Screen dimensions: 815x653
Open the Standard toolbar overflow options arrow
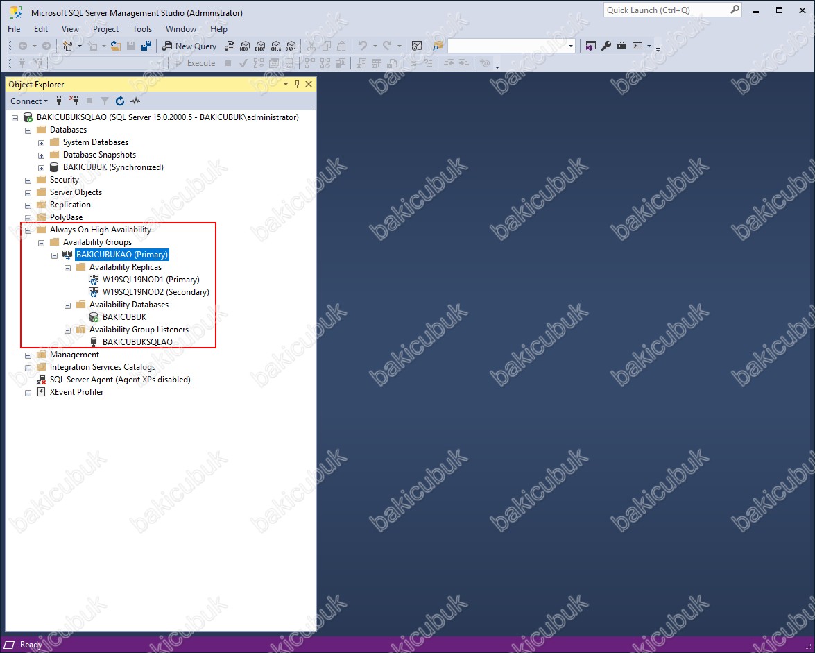pyautogui.click(x=658, y=49)
